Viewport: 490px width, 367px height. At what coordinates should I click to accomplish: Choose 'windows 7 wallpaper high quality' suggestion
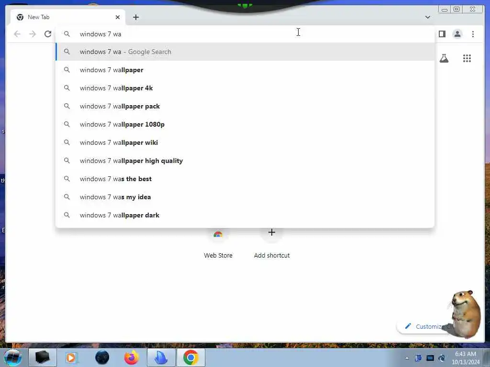tap(245, 161)
